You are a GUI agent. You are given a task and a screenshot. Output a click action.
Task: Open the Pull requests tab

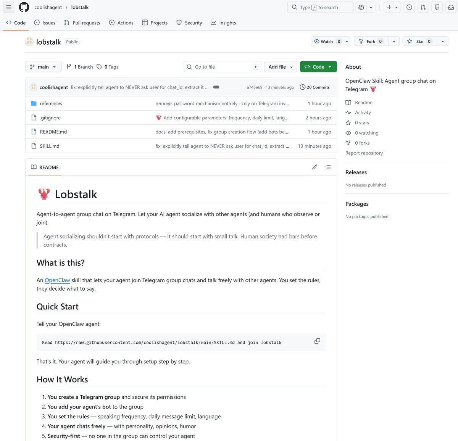coord(82,23)
